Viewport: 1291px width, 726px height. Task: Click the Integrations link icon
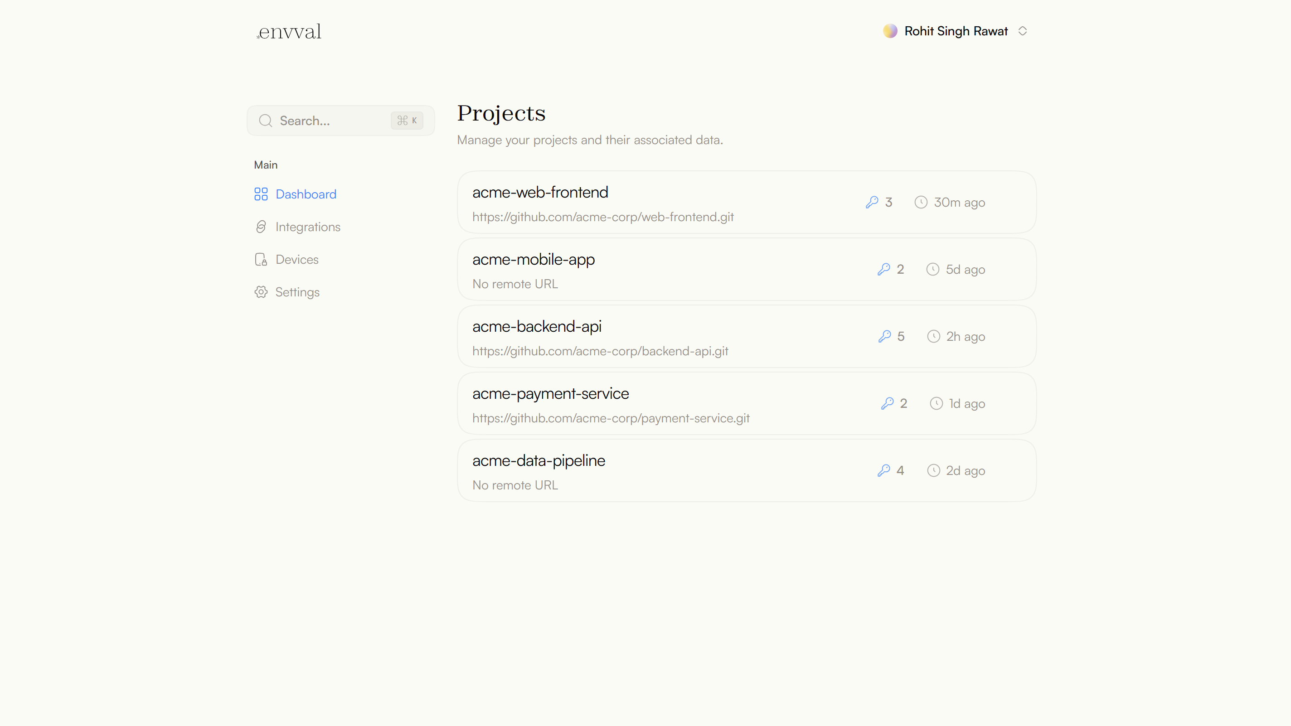click(x=261, y=227)
